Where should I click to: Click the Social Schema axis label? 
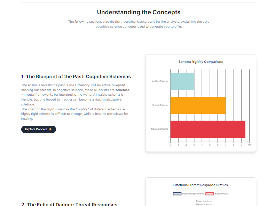pos(160,105)
